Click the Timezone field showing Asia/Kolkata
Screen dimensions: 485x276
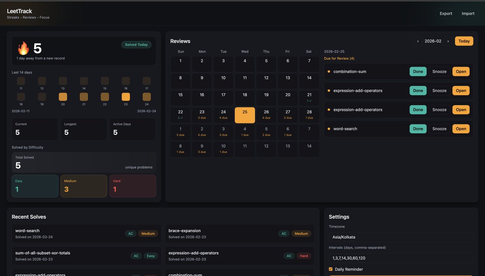click(401, 237)
